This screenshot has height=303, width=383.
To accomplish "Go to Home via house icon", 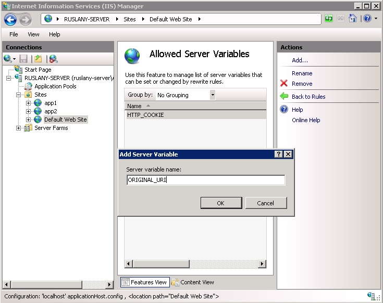I will (353, 19).
